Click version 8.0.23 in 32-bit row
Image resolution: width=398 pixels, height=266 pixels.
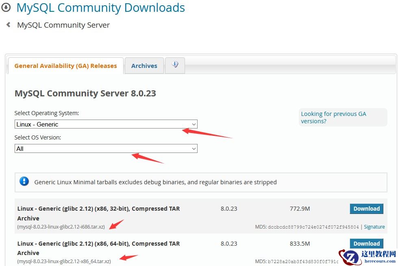(229, 209)
